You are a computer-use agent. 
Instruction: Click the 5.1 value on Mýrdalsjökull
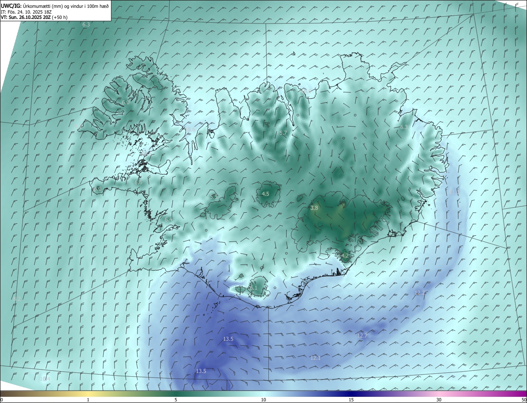(253, 288)
